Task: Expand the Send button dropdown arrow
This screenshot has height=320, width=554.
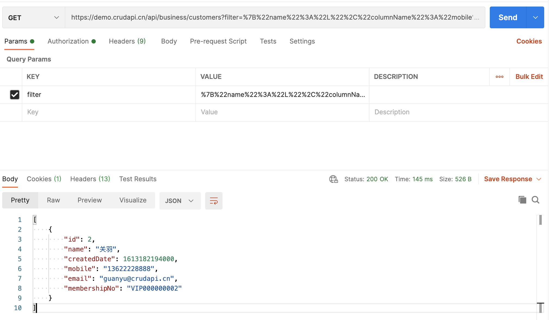Action: pyautogui.click(x=535, y=18)
